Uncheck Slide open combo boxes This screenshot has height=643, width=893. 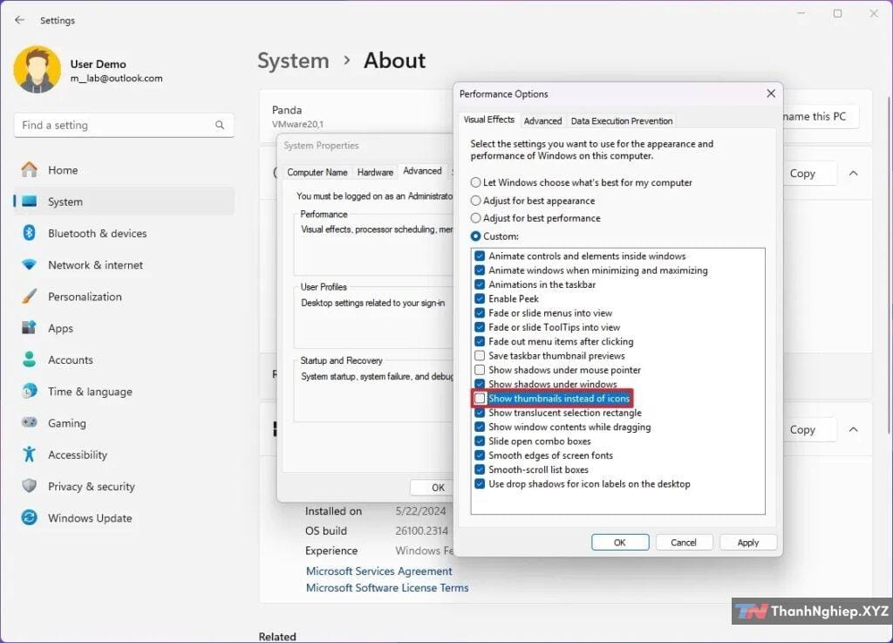point(480,441)
